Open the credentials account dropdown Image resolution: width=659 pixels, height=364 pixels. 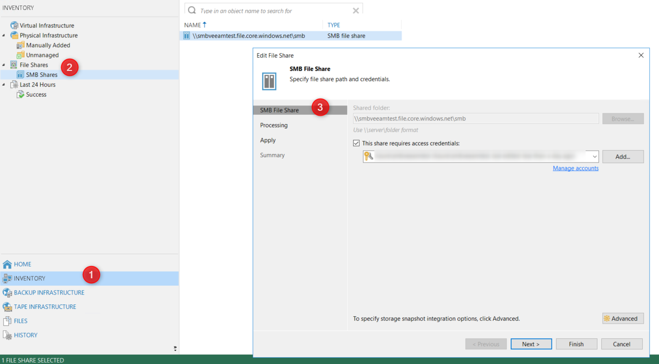pyautogui.click(x=594, y=157)
